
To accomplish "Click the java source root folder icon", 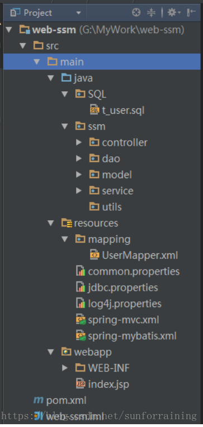I will point(67,78).
